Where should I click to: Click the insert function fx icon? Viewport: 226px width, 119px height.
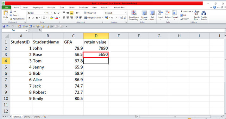click(40, 30)
